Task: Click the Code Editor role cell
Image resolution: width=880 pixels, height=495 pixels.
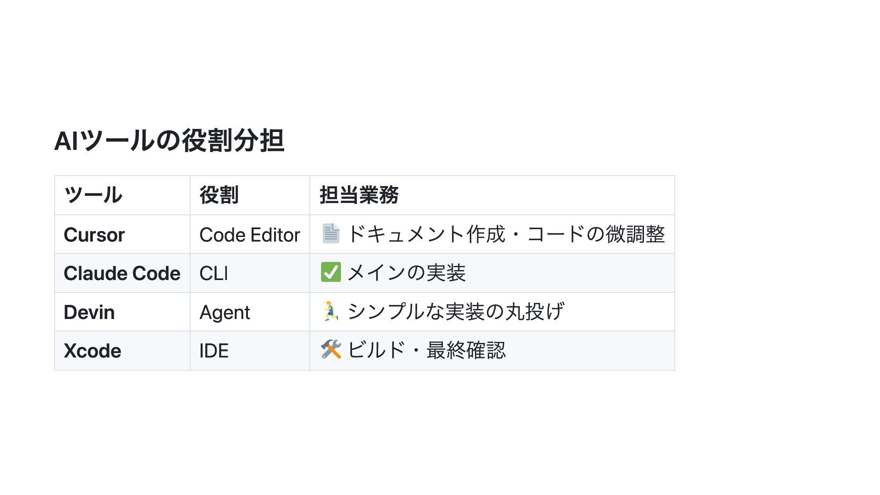Action: pos(250,235)
